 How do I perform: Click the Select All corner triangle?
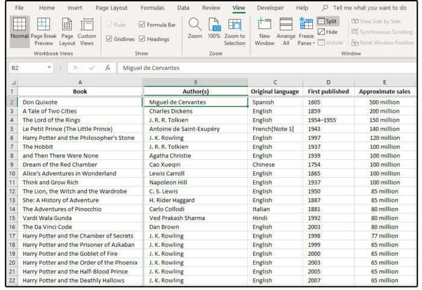click(x=13, y=82)
